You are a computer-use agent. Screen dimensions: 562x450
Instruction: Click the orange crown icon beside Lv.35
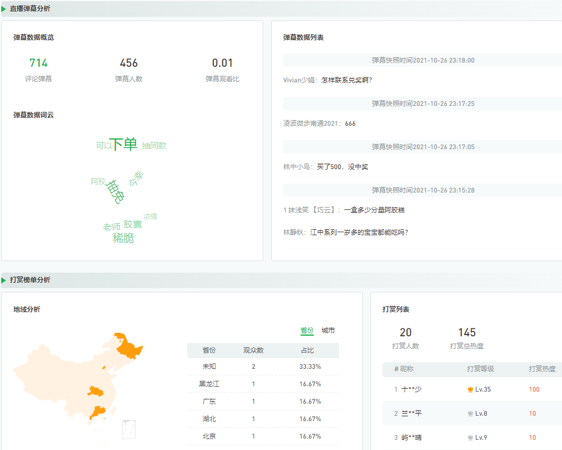(x=471, y=389)
